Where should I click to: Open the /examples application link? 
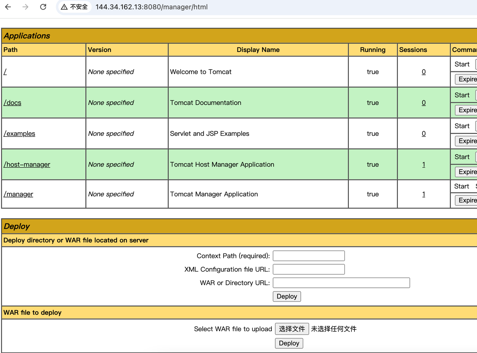point(19,133)
